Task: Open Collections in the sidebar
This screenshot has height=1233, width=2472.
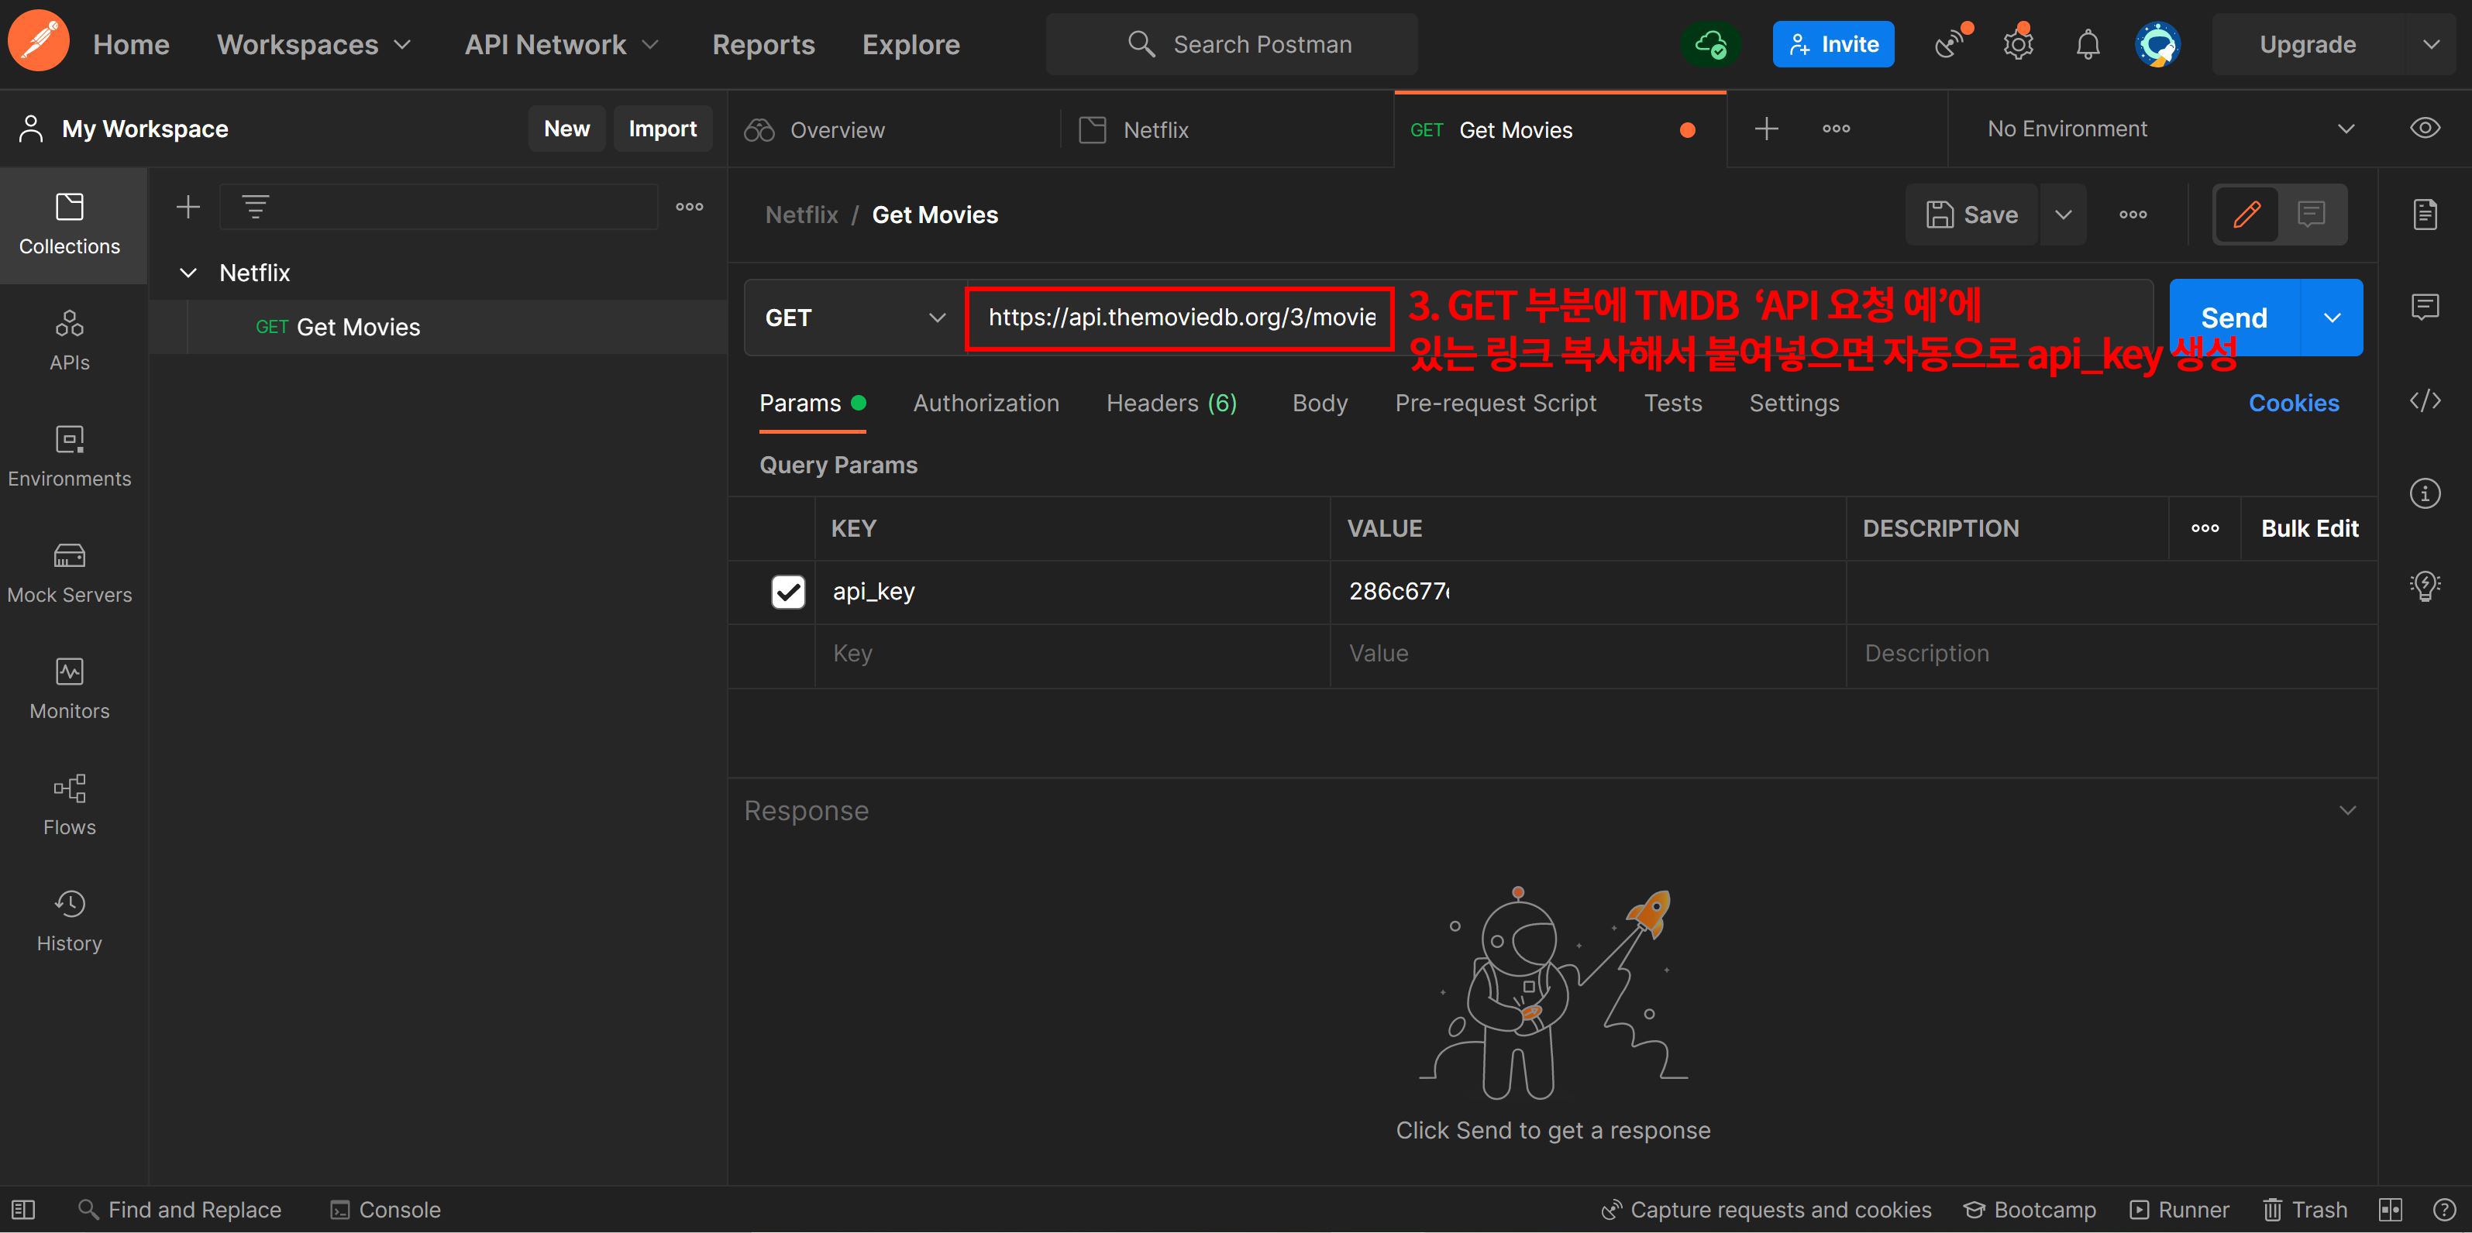Action: (69, 225)
